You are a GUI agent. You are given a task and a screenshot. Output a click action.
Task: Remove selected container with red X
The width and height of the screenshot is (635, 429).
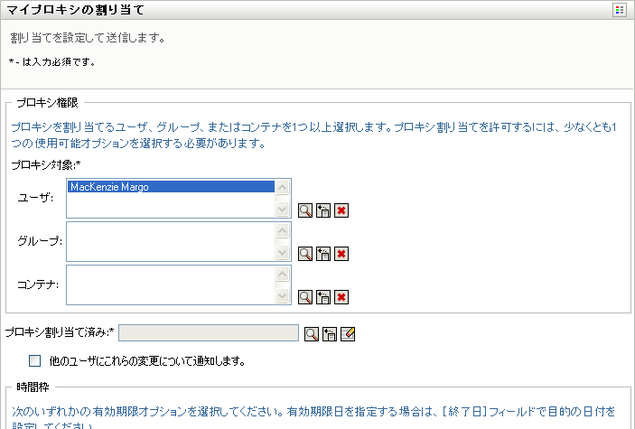341,297
